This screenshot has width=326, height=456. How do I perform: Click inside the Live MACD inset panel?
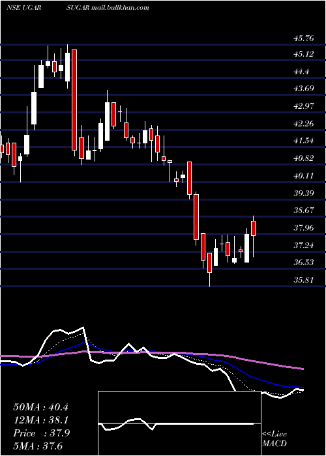(179, 423)
